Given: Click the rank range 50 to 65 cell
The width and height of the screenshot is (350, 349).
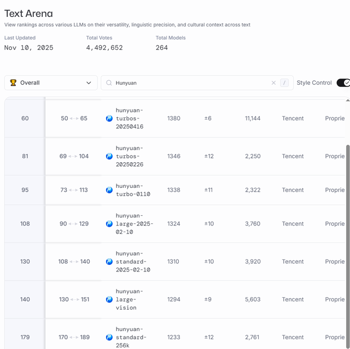Looking at the screenshot, I should [74, 119].
